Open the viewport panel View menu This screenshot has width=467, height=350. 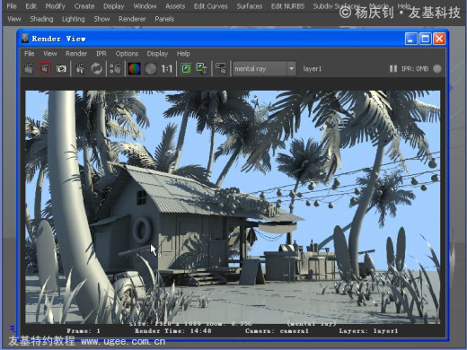pos(14,19)
